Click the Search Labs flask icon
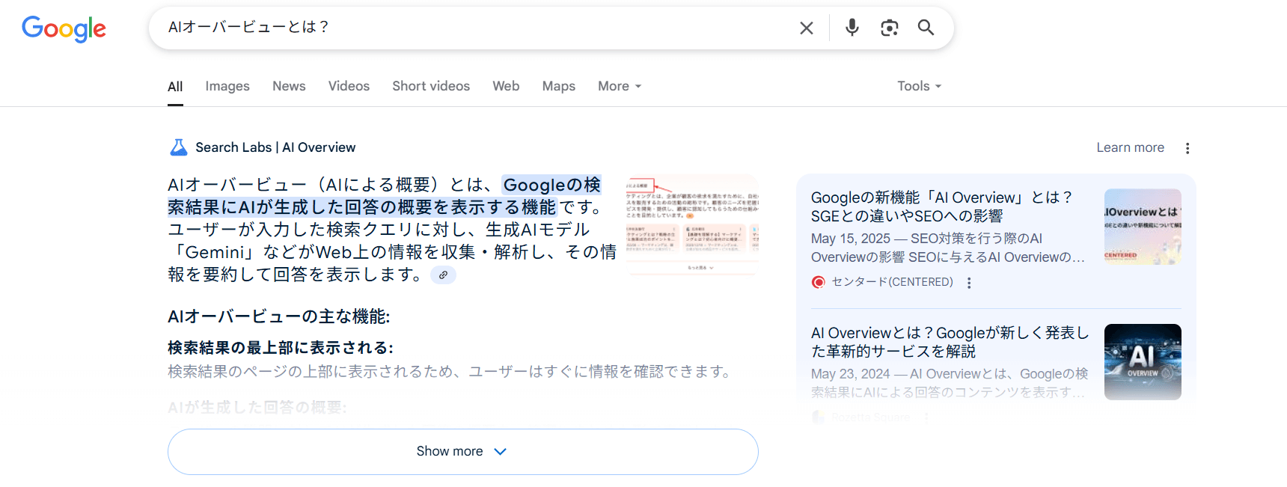The width and height of the screenshot is (1287, 487). (x=179, y=147)
